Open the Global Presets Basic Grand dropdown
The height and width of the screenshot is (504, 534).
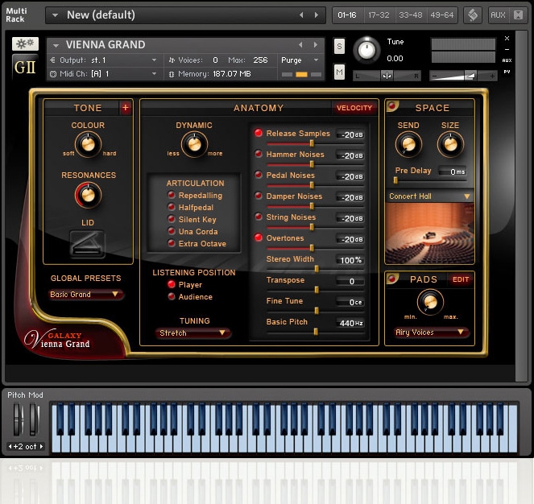86,295
